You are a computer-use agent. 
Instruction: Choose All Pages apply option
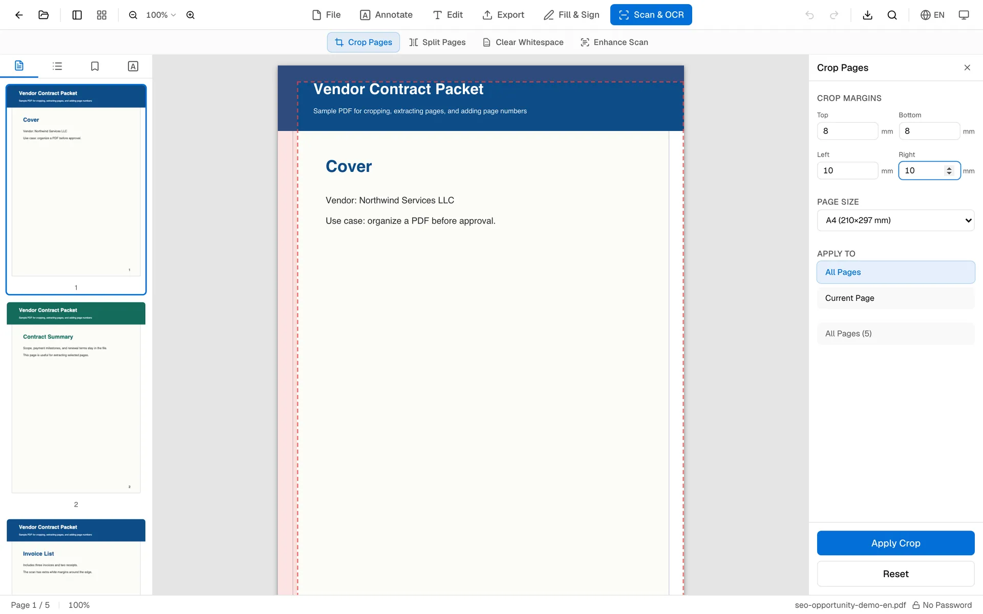(895, 272)
